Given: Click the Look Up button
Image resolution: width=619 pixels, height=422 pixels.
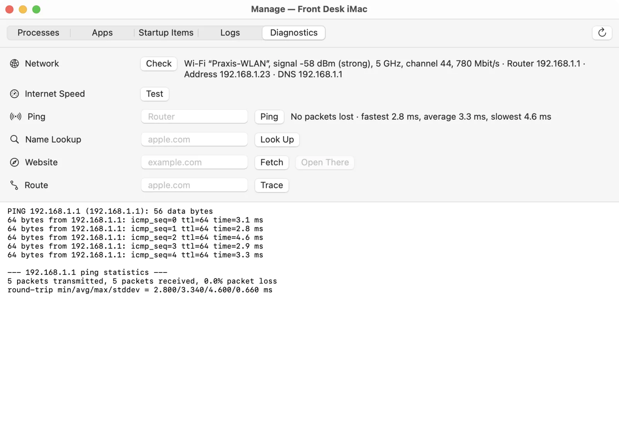Looking at the screenshot, I should click(277, 140).
